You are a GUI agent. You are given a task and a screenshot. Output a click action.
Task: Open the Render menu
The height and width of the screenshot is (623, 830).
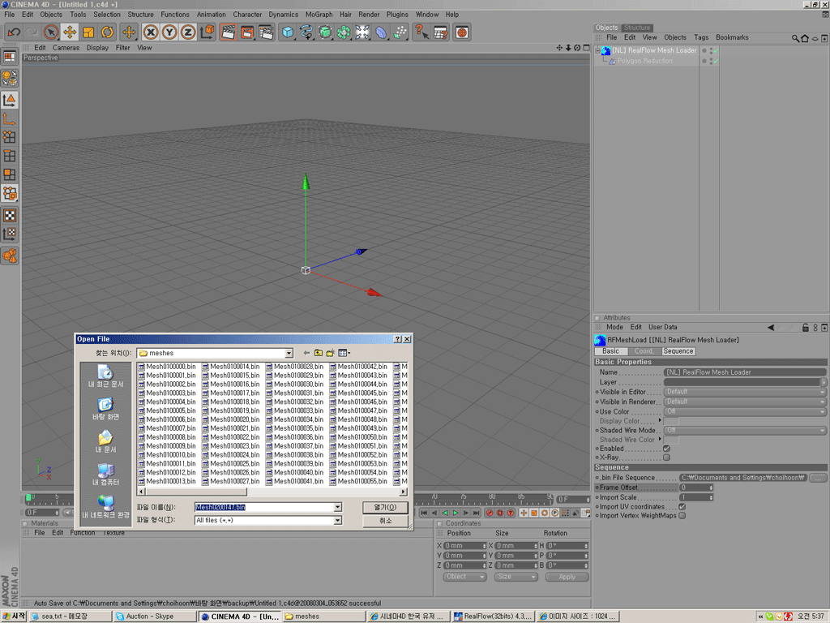pyautogui.click(x=369, y=15)
